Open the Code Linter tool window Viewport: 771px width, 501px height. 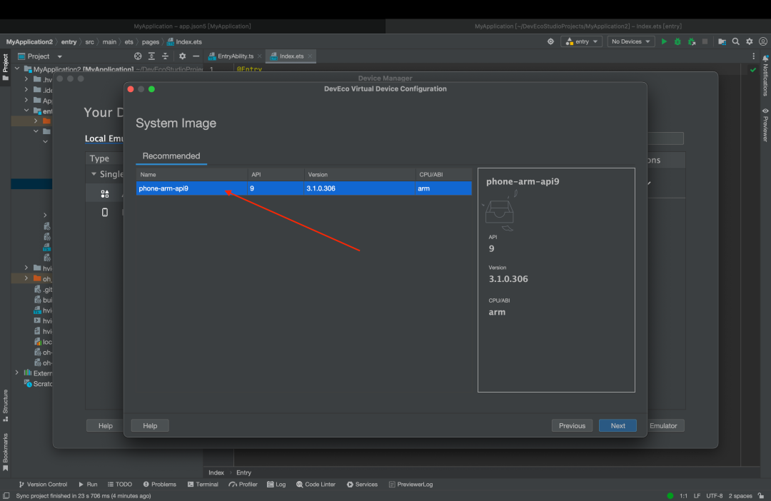coord(316,485)
